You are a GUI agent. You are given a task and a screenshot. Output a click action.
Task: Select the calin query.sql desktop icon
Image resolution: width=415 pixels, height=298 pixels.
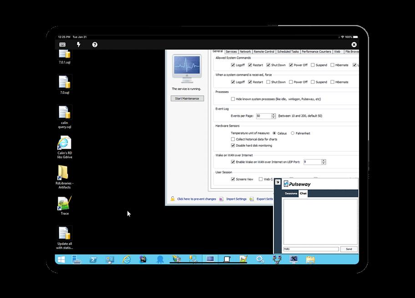[x=65, y=117]
